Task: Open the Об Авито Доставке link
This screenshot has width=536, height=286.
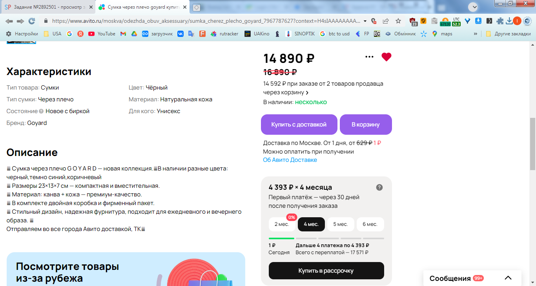Action: coord(290,160)
